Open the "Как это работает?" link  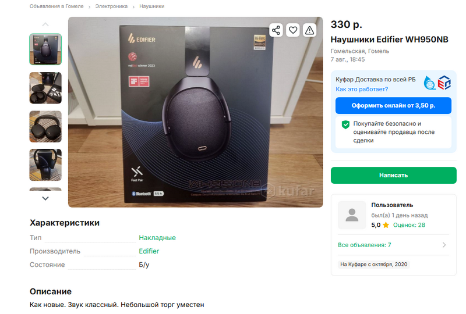tap(362, 90)
